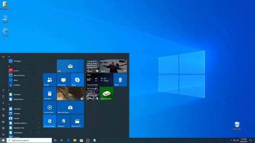The height and width of the screenshot is (143, 255).
Task: Open the Notepad icon on the taskbar
Action: point(94,140)
